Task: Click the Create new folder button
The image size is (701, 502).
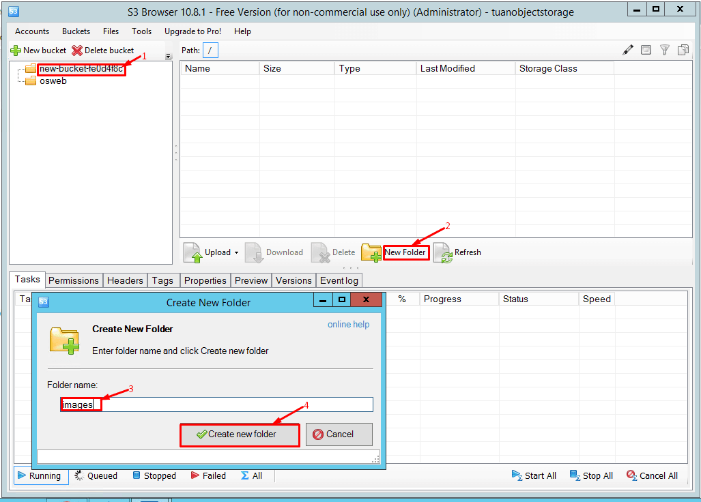Action: click(x=240, y=434)
